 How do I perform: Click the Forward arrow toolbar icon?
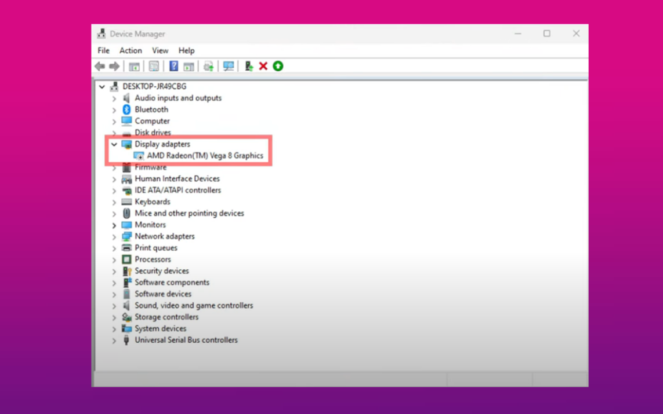[x=114, y=67]
